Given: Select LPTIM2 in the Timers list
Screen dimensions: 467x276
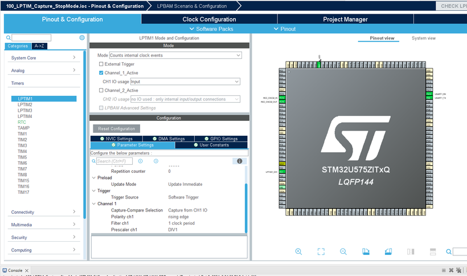Looking at the screenshot, I should coord(24,104).
